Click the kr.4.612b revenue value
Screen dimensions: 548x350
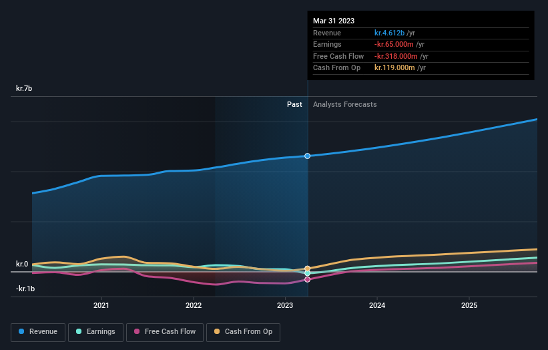[389, 33]
